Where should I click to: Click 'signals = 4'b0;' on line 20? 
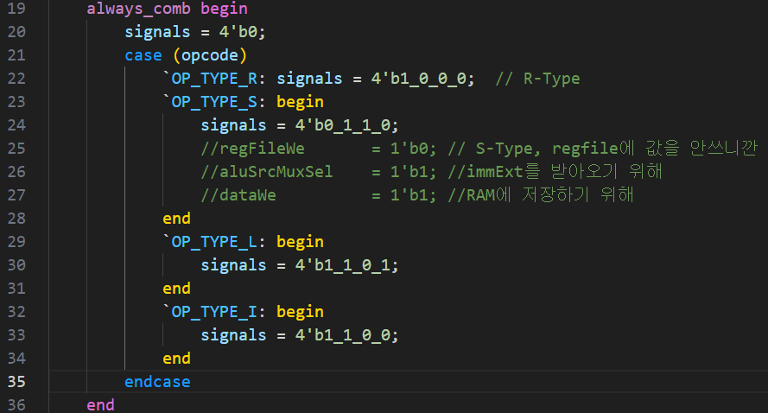(195, 32)
